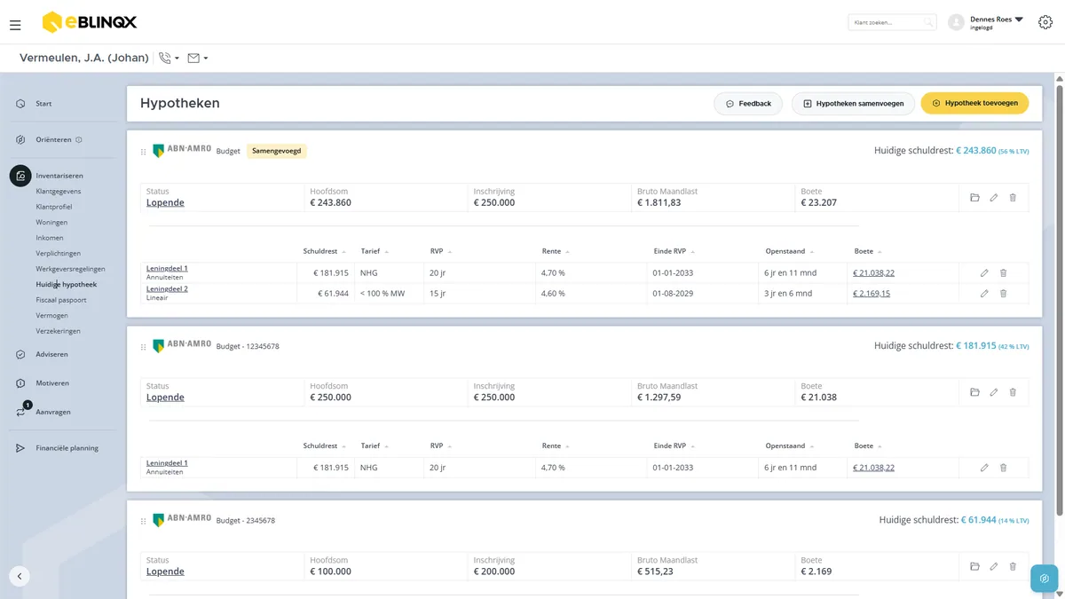Go to Klantgegevens in sidebar
This screenshot has width=1065, height=599.
(59, 192)
